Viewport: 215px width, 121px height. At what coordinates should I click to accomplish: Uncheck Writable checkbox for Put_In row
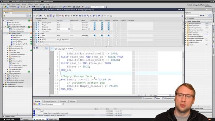pyautogui.click(x=102, y=25)
